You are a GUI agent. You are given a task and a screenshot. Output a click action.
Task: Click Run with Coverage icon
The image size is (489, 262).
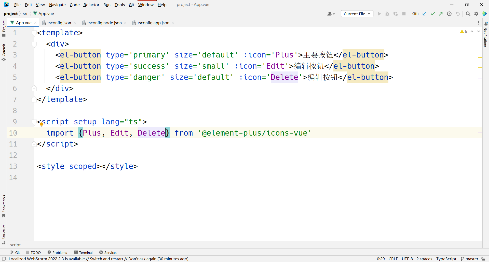[x=396, y=14]
